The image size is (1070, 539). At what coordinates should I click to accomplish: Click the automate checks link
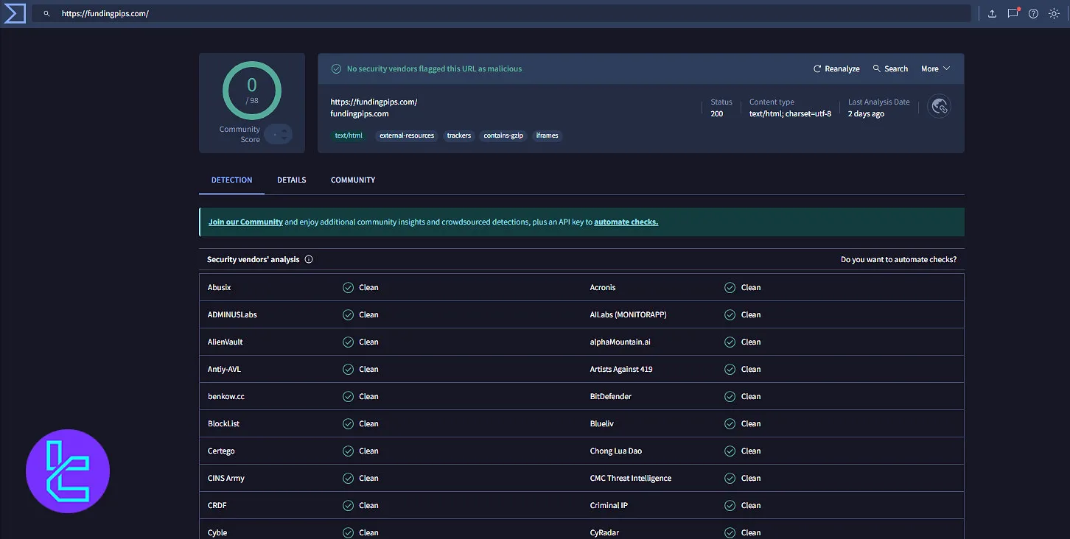coord(625,221)
